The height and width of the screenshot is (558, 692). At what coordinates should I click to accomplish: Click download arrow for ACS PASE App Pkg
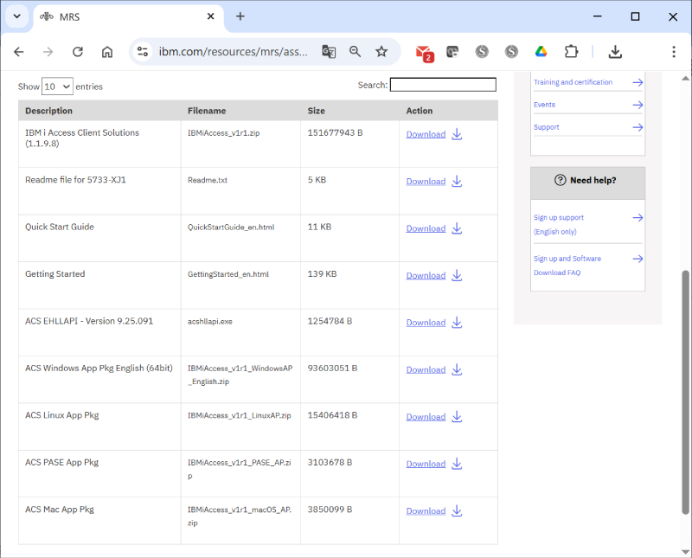point(457,464)
